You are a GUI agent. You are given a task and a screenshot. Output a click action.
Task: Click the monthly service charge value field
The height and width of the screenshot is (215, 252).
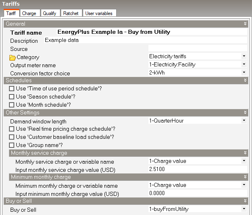[x=197, y=169]
